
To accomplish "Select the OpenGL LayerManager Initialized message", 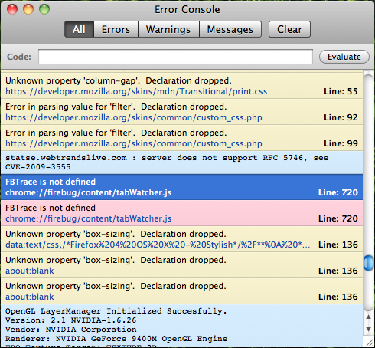I will [181, 326].
